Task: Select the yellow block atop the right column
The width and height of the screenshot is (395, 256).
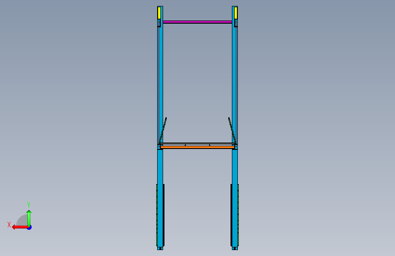Action: [x=236, y=13]
